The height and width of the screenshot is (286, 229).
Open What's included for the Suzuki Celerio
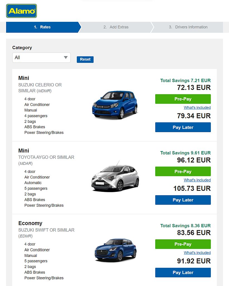pyautogui.click(x=197, y=108)
